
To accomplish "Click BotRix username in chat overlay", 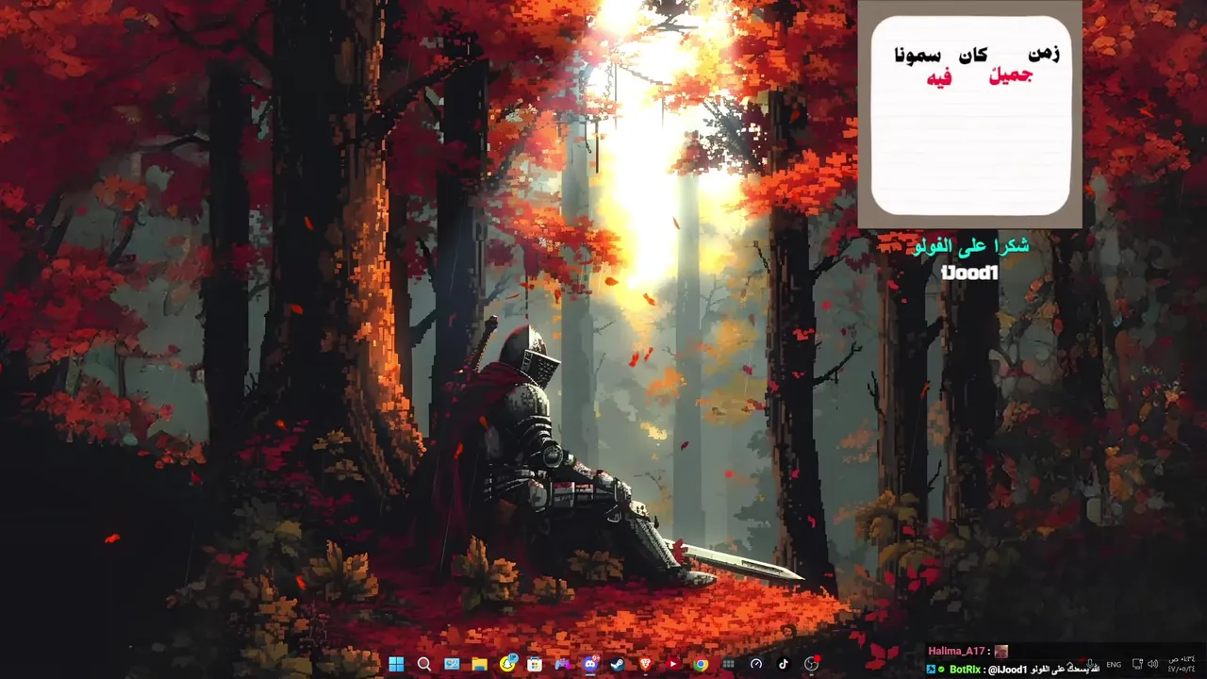I will point(965,670).
